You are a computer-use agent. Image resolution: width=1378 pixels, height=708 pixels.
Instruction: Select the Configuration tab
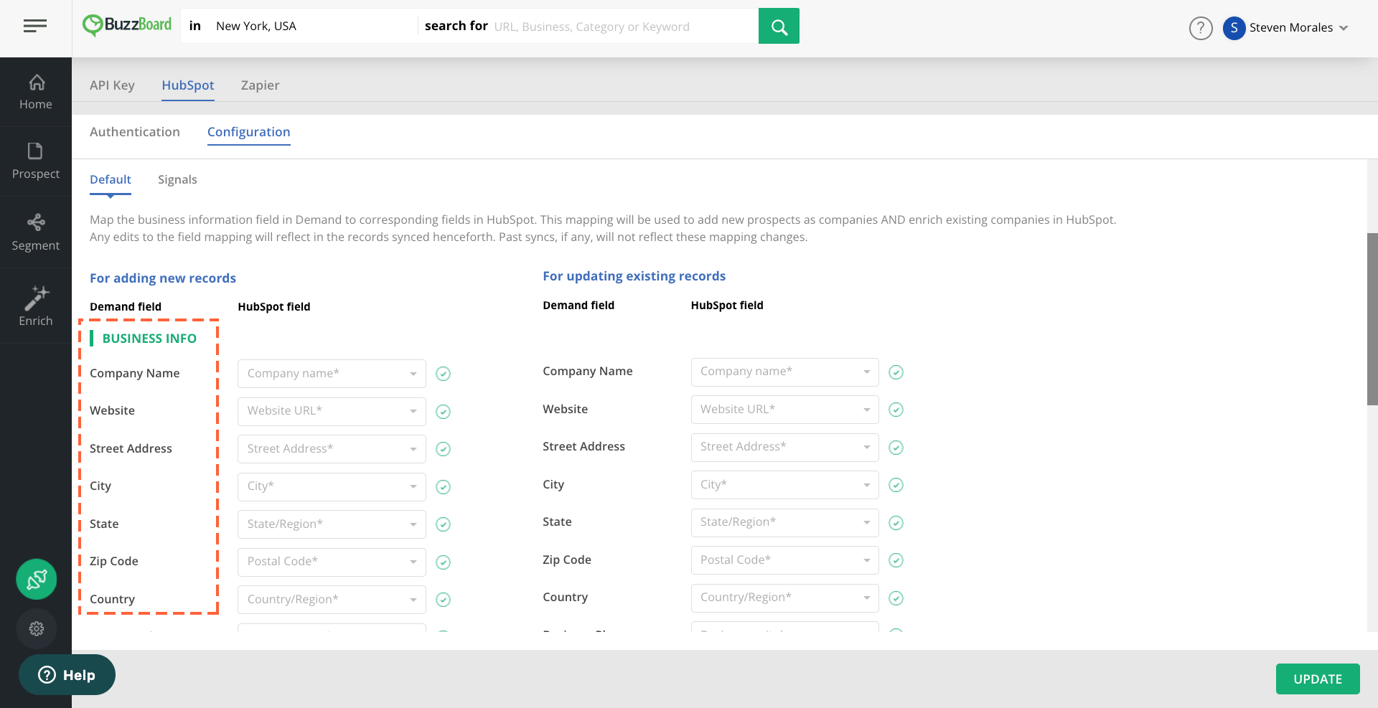pos(249,132)
